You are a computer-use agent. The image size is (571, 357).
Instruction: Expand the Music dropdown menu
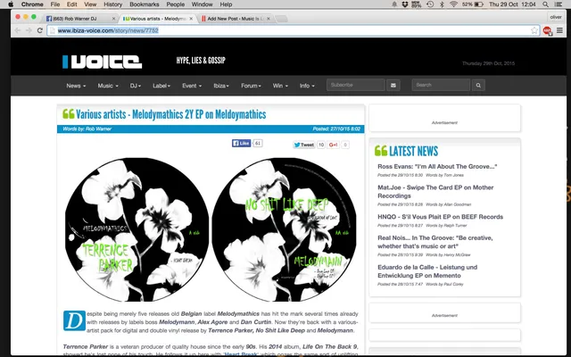108,86
